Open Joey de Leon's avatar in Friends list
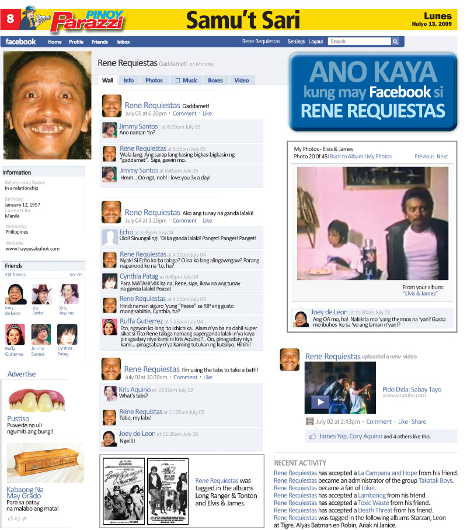The image size is (467, 530). (x=16, y=295)
